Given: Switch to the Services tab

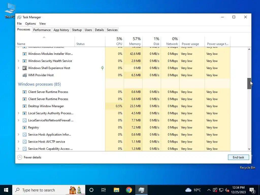Looking at the screenshot, I should coord(112,30).
